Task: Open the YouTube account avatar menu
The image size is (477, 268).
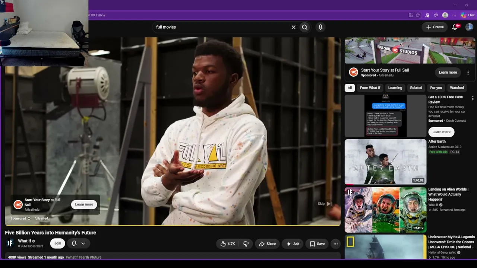Action: click(x=470, y=27)
